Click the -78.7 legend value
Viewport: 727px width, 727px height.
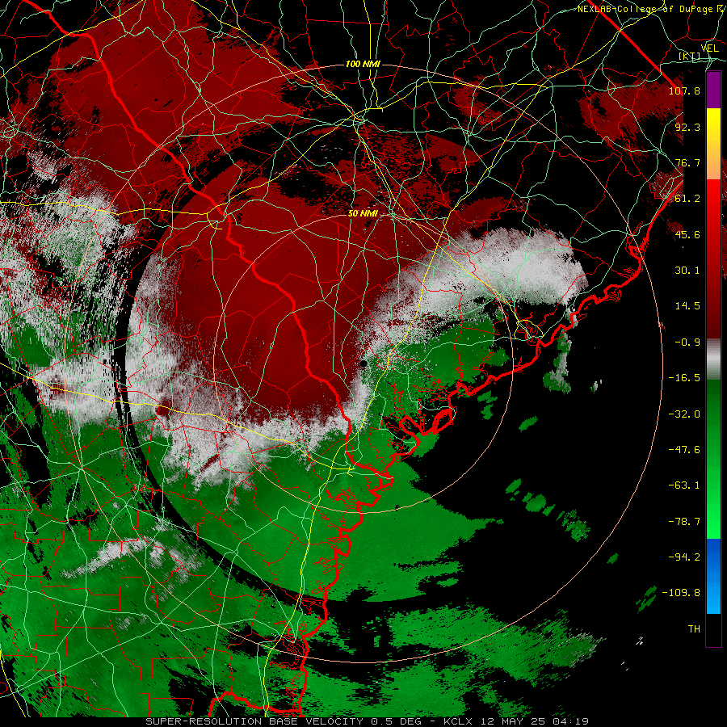(x=684, y=522)
